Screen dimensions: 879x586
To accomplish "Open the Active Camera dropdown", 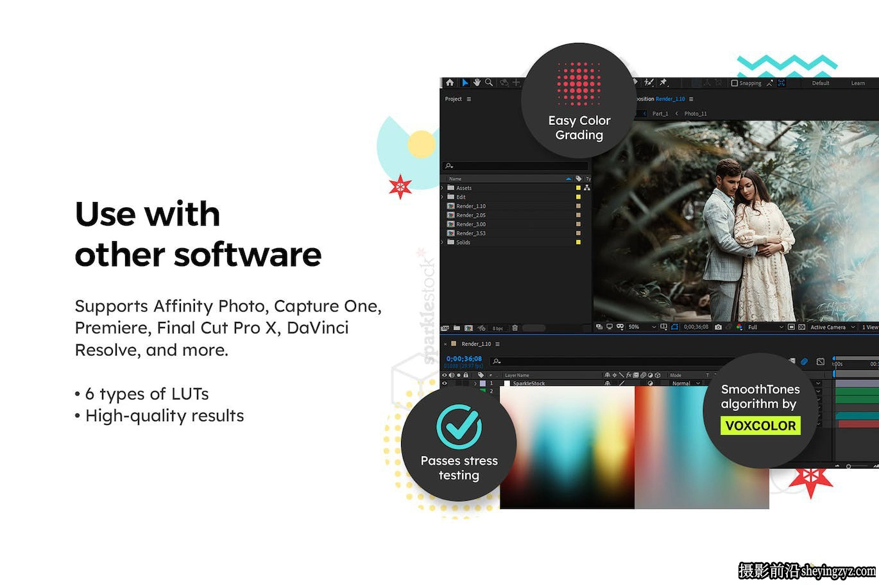I will (833, 327).
